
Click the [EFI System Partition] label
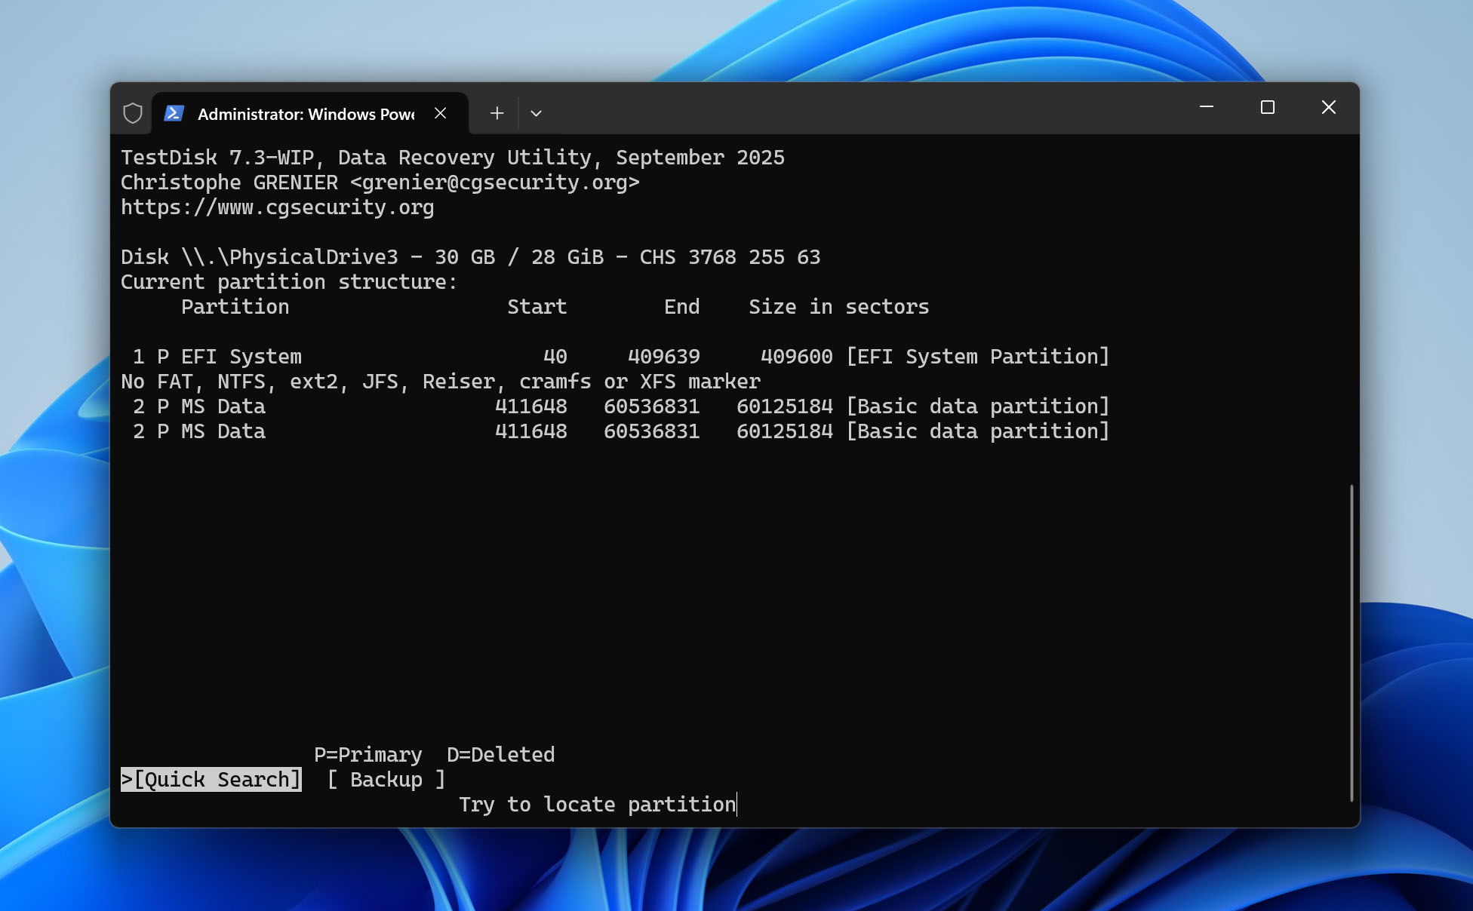[x=978, y=357]
